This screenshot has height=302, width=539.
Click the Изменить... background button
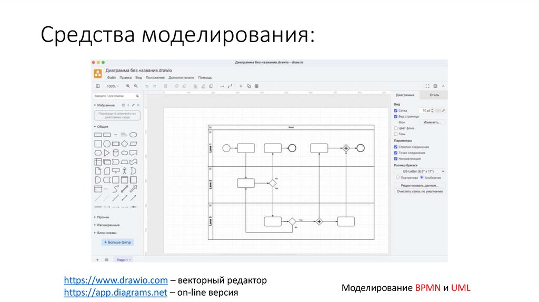pos(432,122)
